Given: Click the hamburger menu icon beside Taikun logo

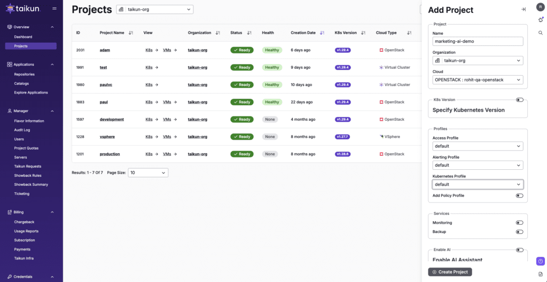Looking at the screenshot, I should pyautogui.click(x=54, y=9).
